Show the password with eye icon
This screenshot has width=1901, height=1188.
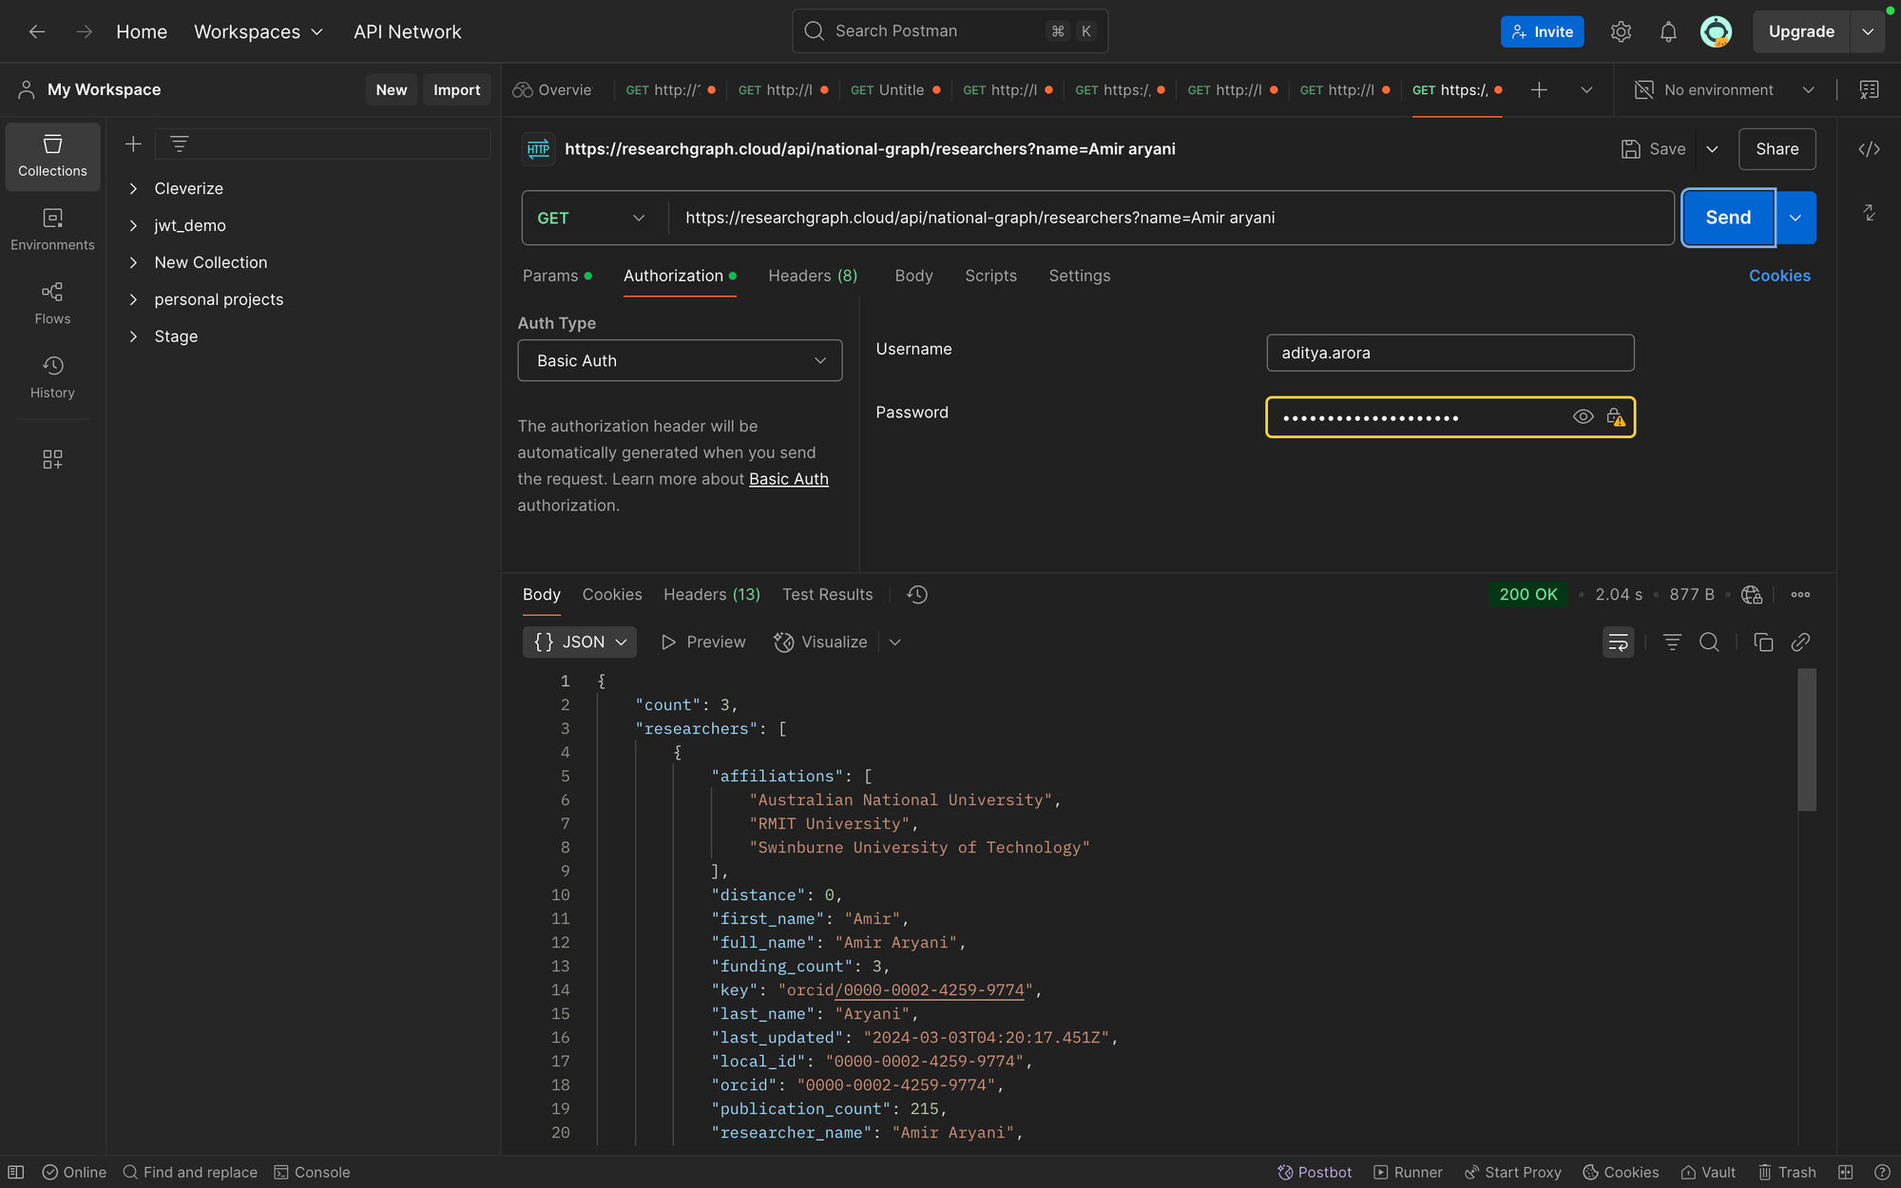(1583, 417)
